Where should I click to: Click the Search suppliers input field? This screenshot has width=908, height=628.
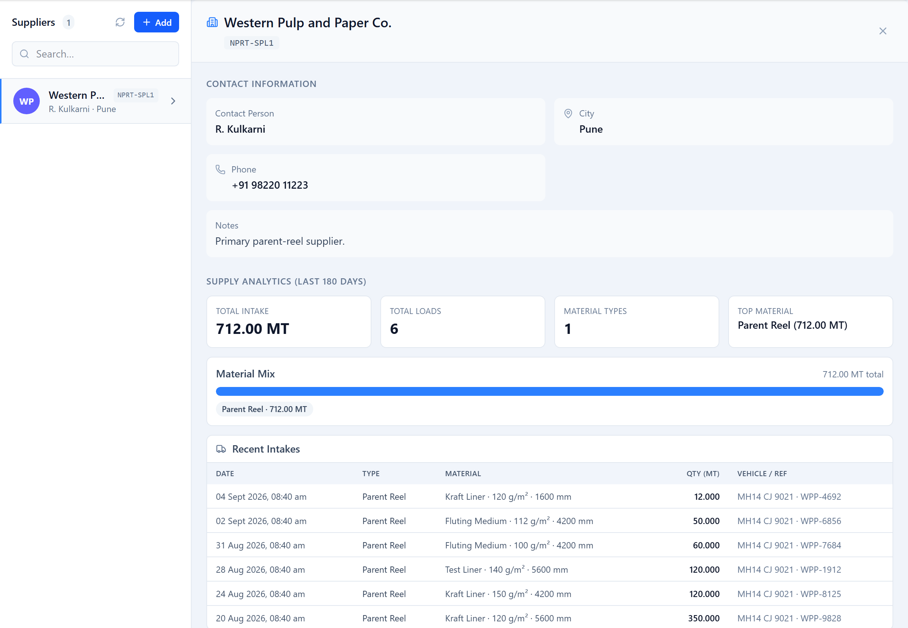coord(95,54)
